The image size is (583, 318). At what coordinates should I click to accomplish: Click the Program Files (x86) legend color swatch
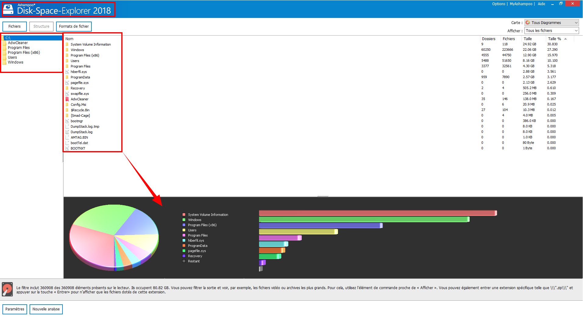tap(184, 225)
